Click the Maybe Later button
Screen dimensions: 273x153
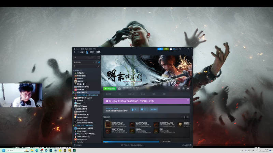[x=154, y=109]
